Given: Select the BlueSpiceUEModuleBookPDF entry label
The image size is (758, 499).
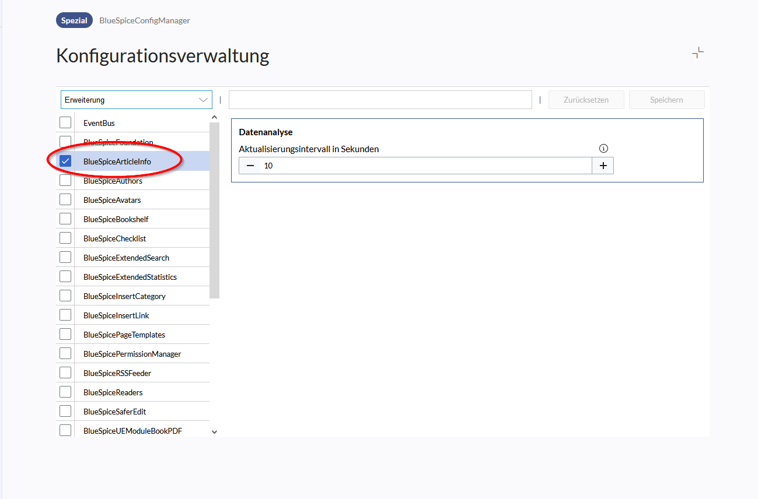Looking at the screenshot, I should [x=133, y=431].
